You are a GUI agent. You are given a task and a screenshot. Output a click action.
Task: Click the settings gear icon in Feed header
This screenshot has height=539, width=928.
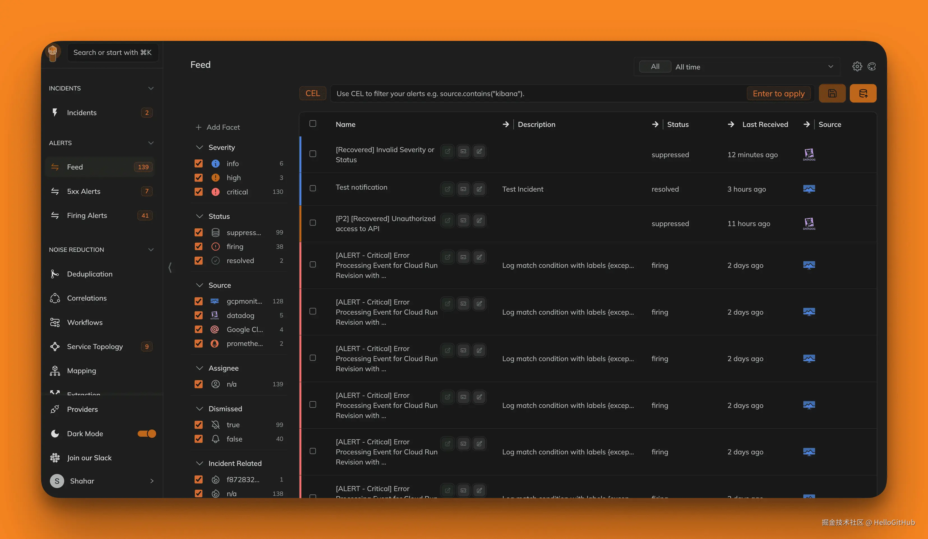tap(857, 66)
